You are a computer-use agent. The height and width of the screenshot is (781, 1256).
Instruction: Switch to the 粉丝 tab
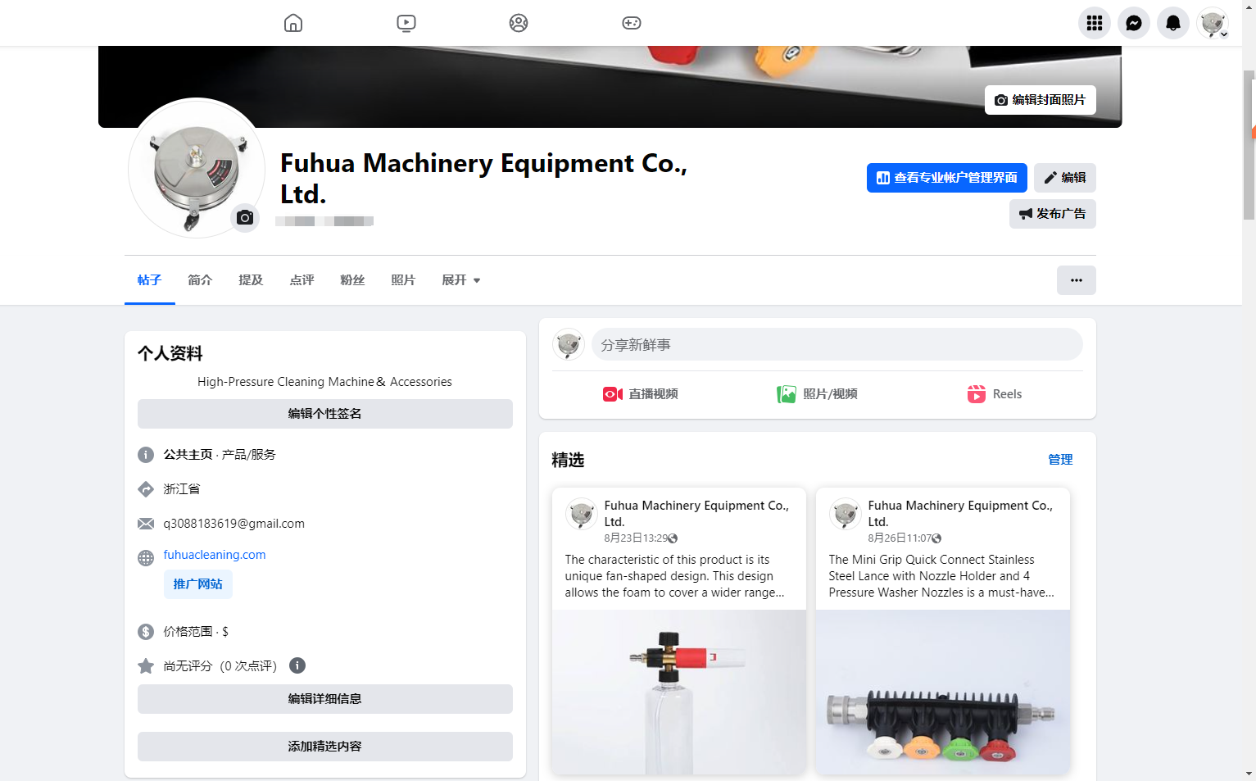click(x=352, y=280)
